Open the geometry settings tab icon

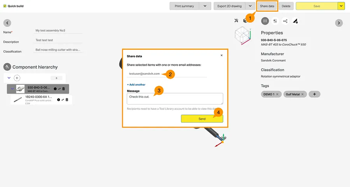(x=295, y=21)
